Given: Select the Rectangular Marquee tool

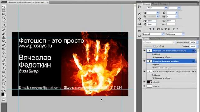Looking at the screenshot, I should pos(4,10).
